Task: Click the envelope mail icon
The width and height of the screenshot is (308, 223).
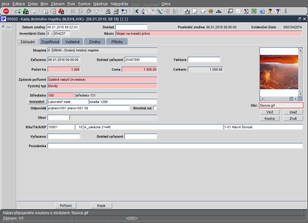Action: pos(124,12)
